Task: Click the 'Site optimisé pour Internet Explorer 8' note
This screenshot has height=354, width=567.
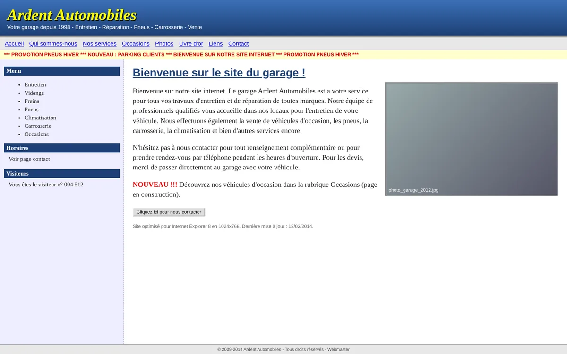Action: pos(223,226)
